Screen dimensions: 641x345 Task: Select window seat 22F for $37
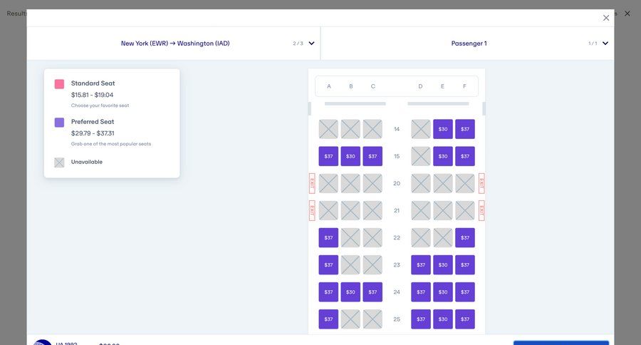(x=465, y=238)
